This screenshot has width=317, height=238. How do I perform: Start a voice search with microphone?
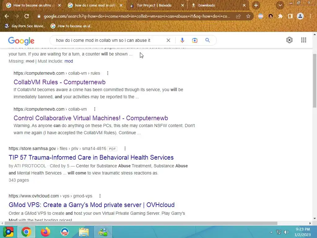click(182, 40)
